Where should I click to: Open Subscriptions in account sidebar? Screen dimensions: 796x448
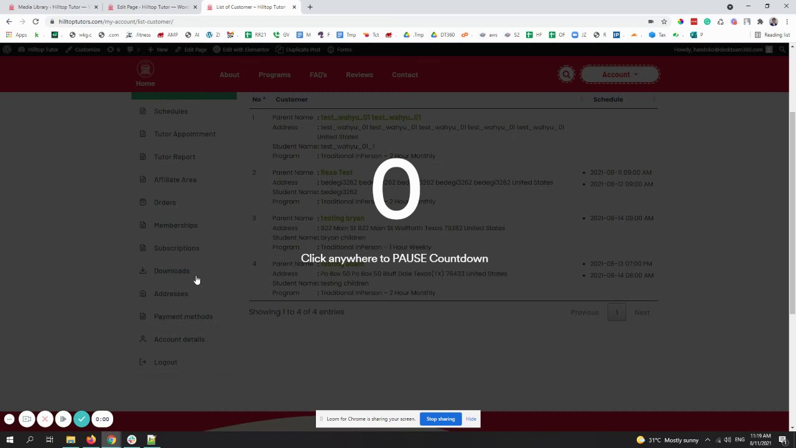coord(177,248)
